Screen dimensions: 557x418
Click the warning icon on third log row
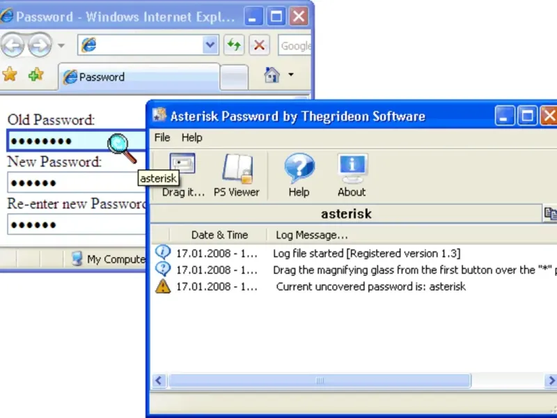(163, 286)
